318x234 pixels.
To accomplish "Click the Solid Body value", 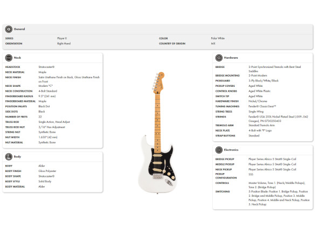I will tap(45, 182).
